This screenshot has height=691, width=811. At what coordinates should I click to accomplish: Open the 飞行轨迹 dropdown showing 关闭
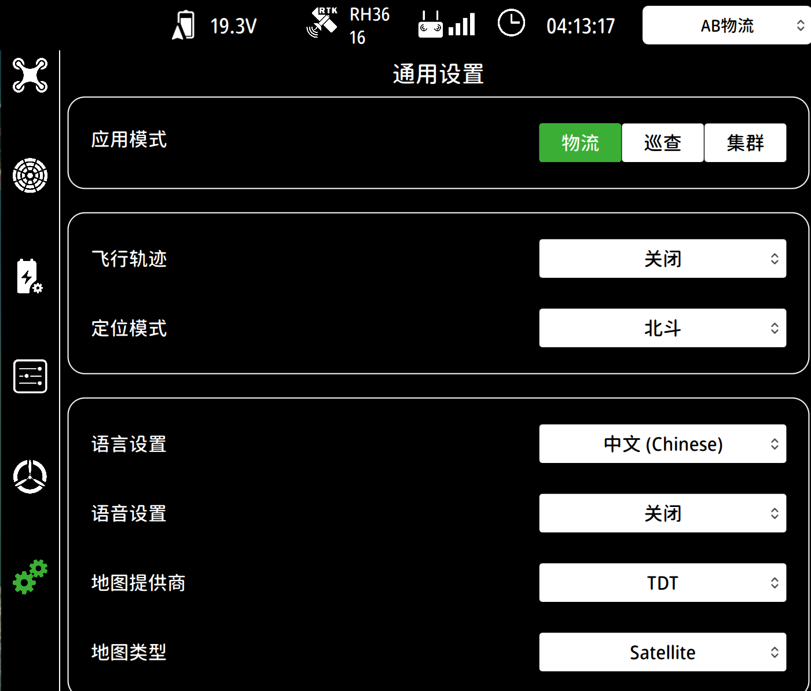pos(662,259)
